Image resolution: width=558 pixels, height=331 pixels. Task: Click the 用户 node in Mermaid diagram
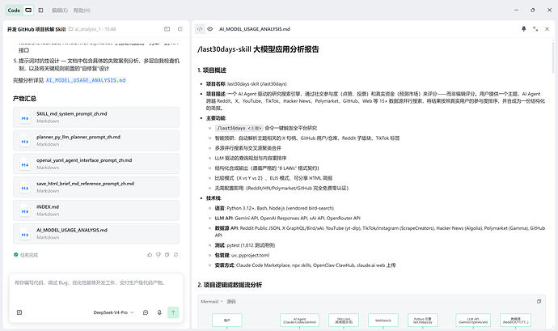click(227, 320)
